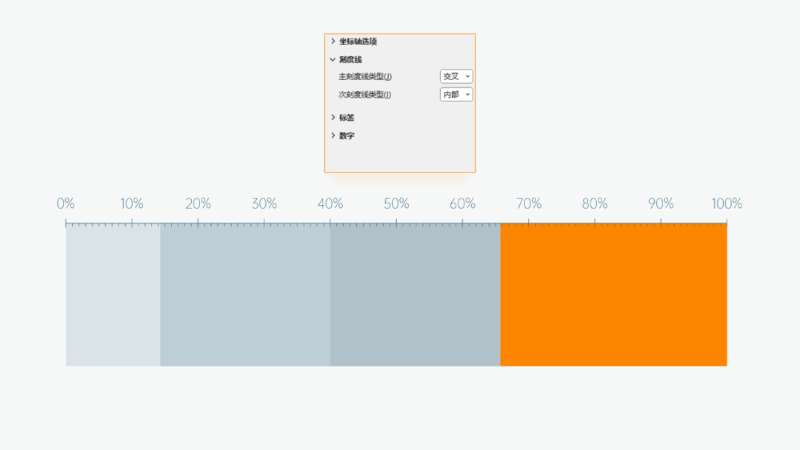Click the 次刻度线类型(I) label

(364, 94)
